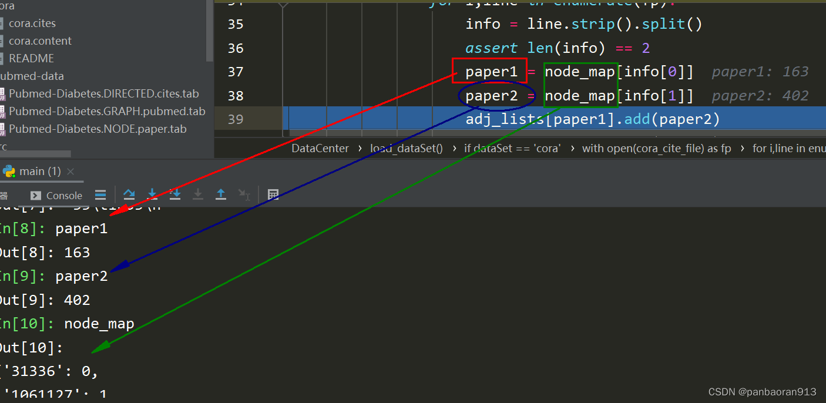Click console input In[8]: paper1
Viewport: 826px width, 403px height.
pos(53,229)
